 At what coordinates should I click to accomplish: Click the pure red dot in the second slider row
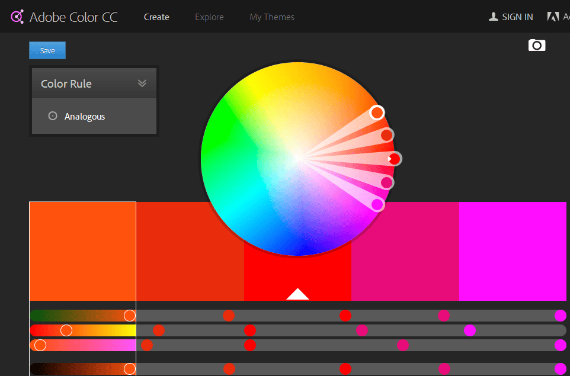(x=249, y=330)
